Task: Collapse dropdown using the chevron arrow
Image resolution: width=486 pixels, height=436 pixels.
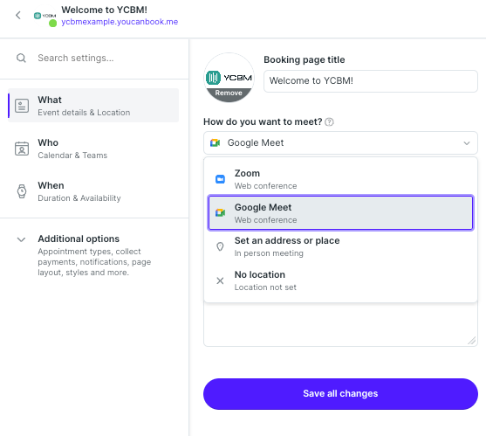Action: [467, 143]
